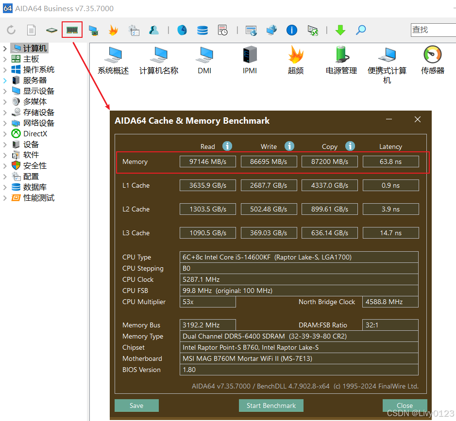This screenshot has height=421, width=456.
Task: Expand the 服务器 tree node arrow
Action: [x=5, y=81]
